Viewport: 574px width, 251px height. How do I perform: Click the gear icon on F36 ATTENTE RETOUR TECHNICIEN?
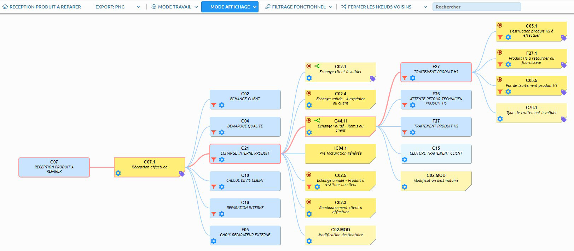[413, 105]
